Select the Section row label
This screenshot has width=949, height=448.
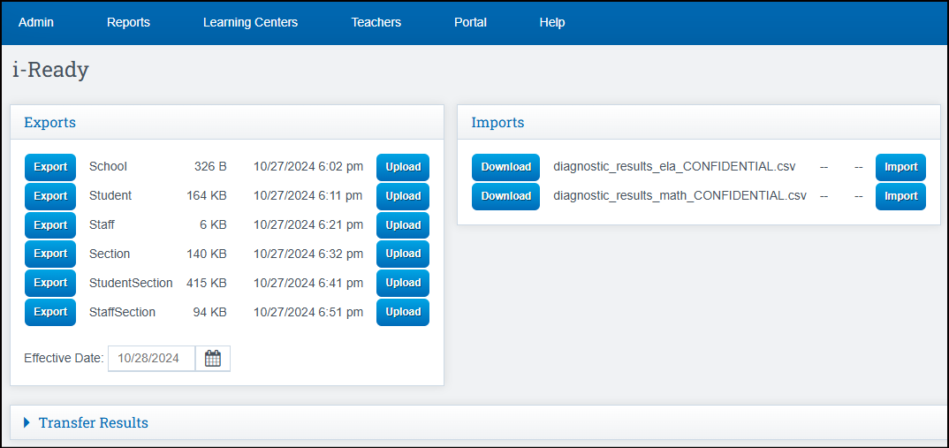pyautogui.click(x=110, y=254)
